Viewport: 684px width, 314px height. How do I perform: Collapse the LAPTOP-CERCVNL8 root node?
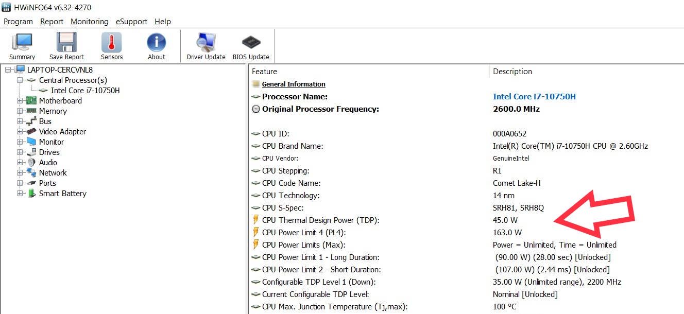pos(8,69)
